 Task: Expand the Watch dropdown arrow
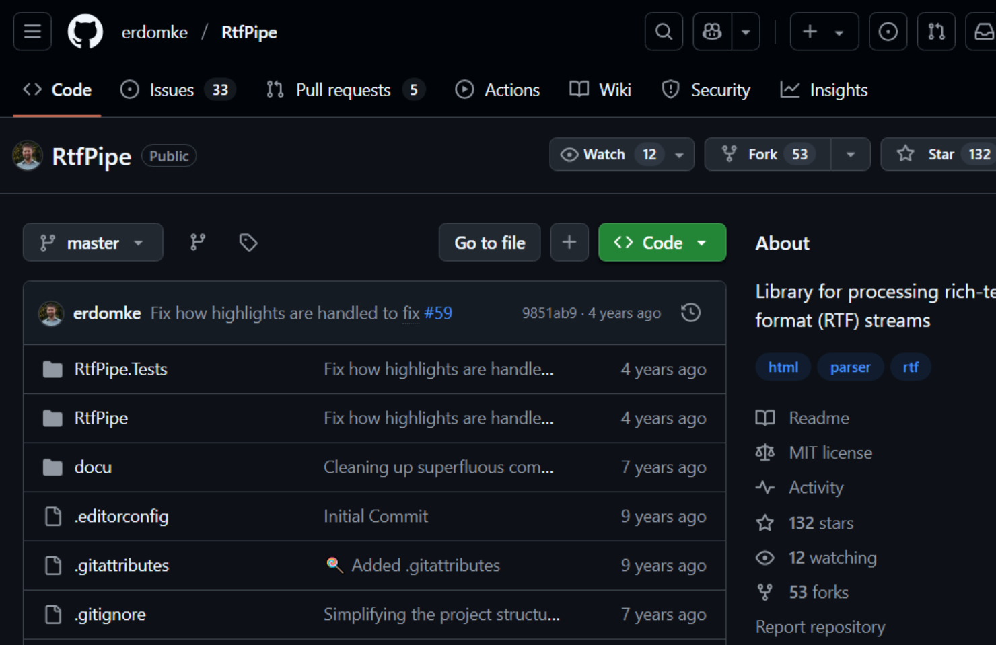pyautogui.click(x=680, y=155)
